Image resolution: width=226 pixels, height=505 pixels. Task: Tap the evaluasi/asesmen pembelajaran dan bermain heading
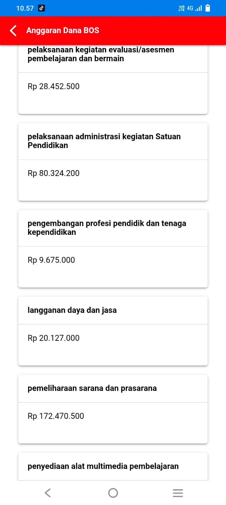pyautogui.click(x=101, y=54)
